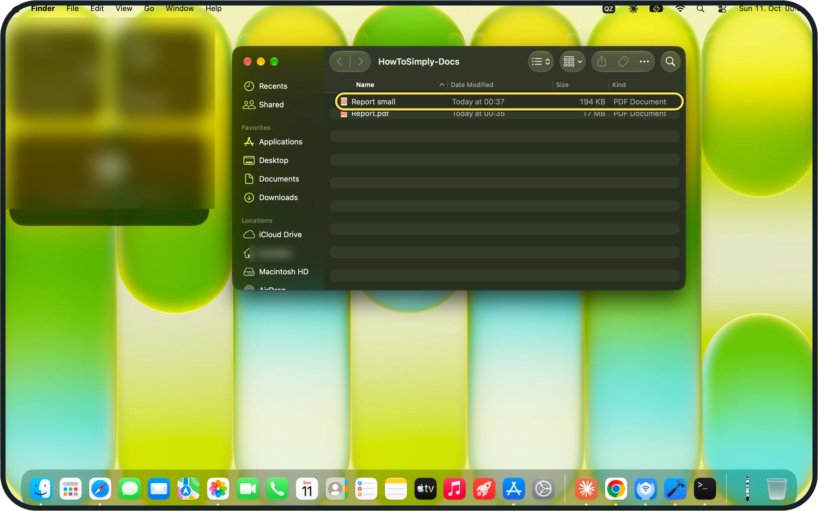818x511 pixels.
Task: Open the Go menu in the menu bar
Action: tap(149, 8)
